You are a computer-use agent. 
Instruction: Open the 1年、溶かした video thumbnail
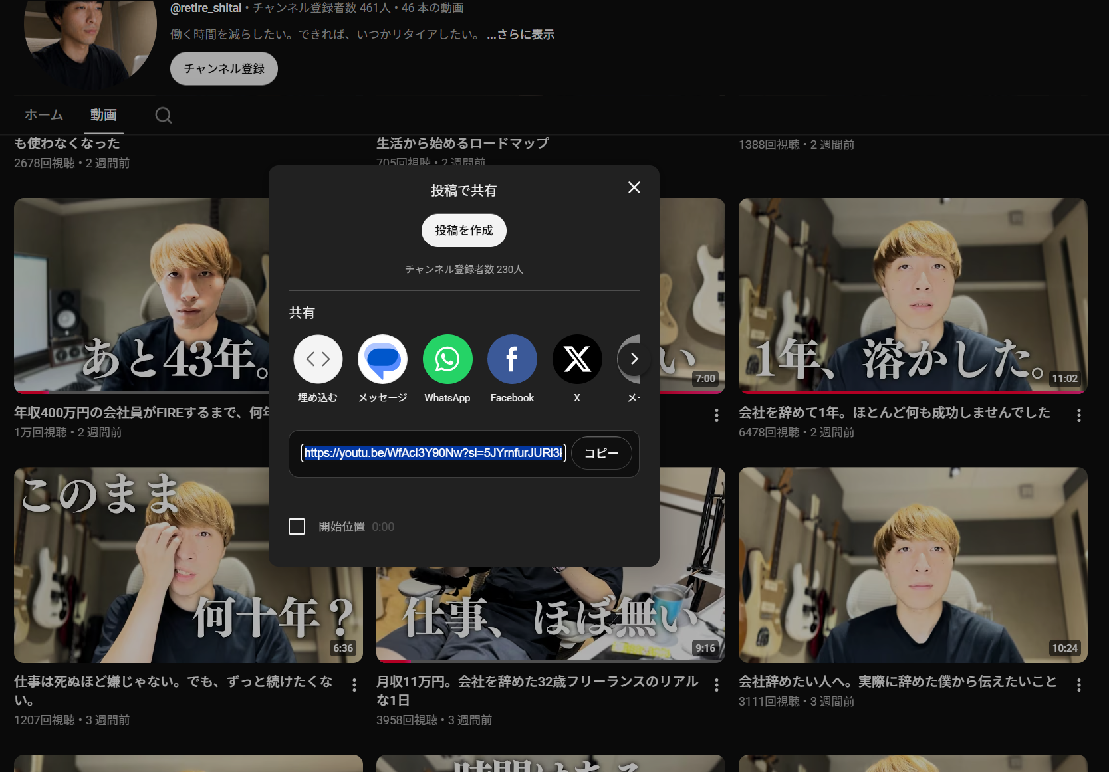click(x=913, y=295)
